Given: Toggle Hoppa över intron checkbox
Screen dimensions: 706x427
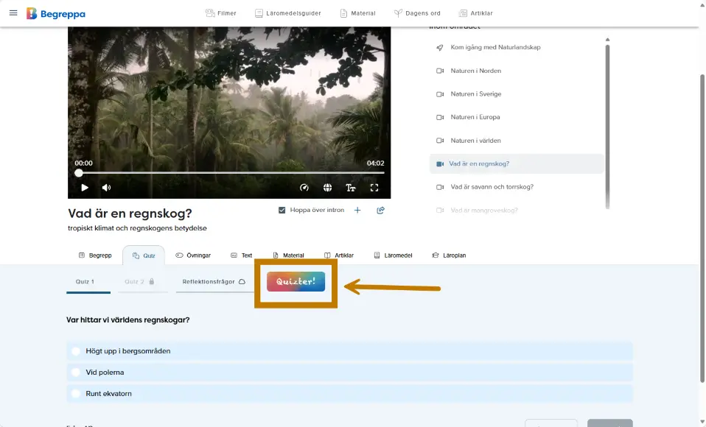Looking at the screenshot, I should [282, 211].
